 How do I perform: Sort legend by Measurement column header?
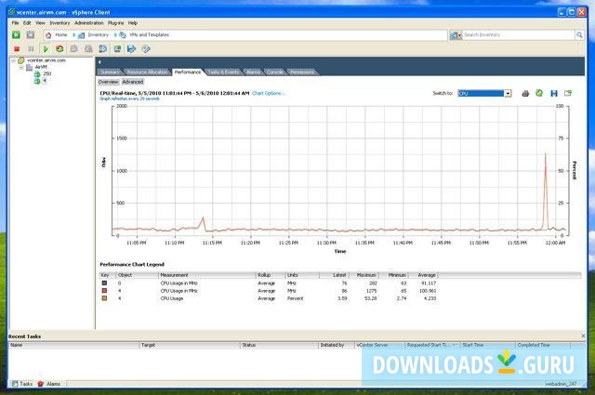pos(206,275)
